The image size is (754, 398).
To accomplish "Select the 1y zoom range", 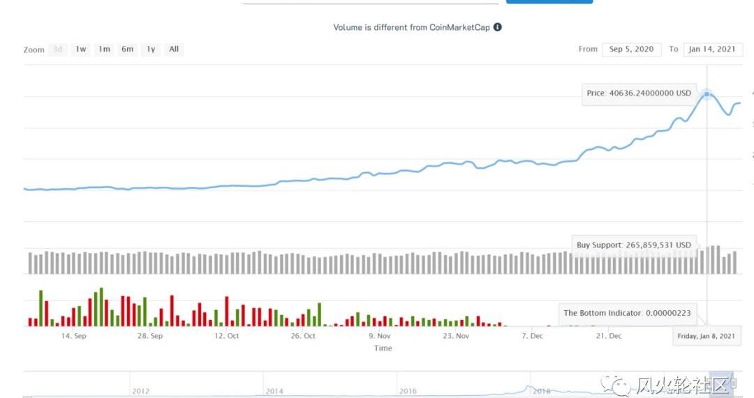I will (x=151, y=49).
